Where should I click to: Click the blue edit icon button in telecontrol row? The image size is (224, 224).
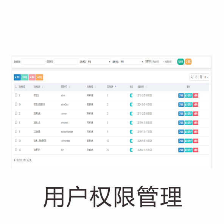tap(181, 123)
